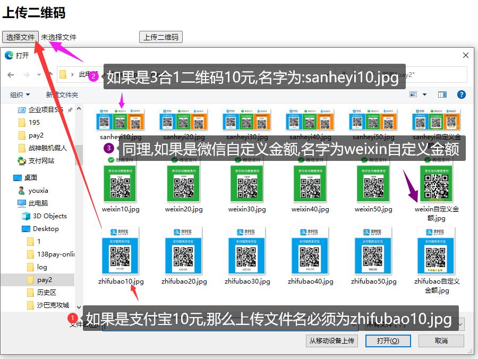Select the weixin自定义金额.jpg file

tap(436, 189)
